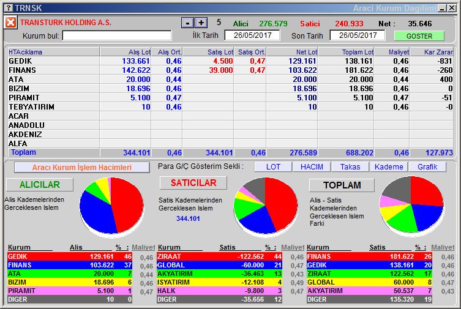Click red GEDIK row in buyers list
461x309 pixels.
coord(70,256)
